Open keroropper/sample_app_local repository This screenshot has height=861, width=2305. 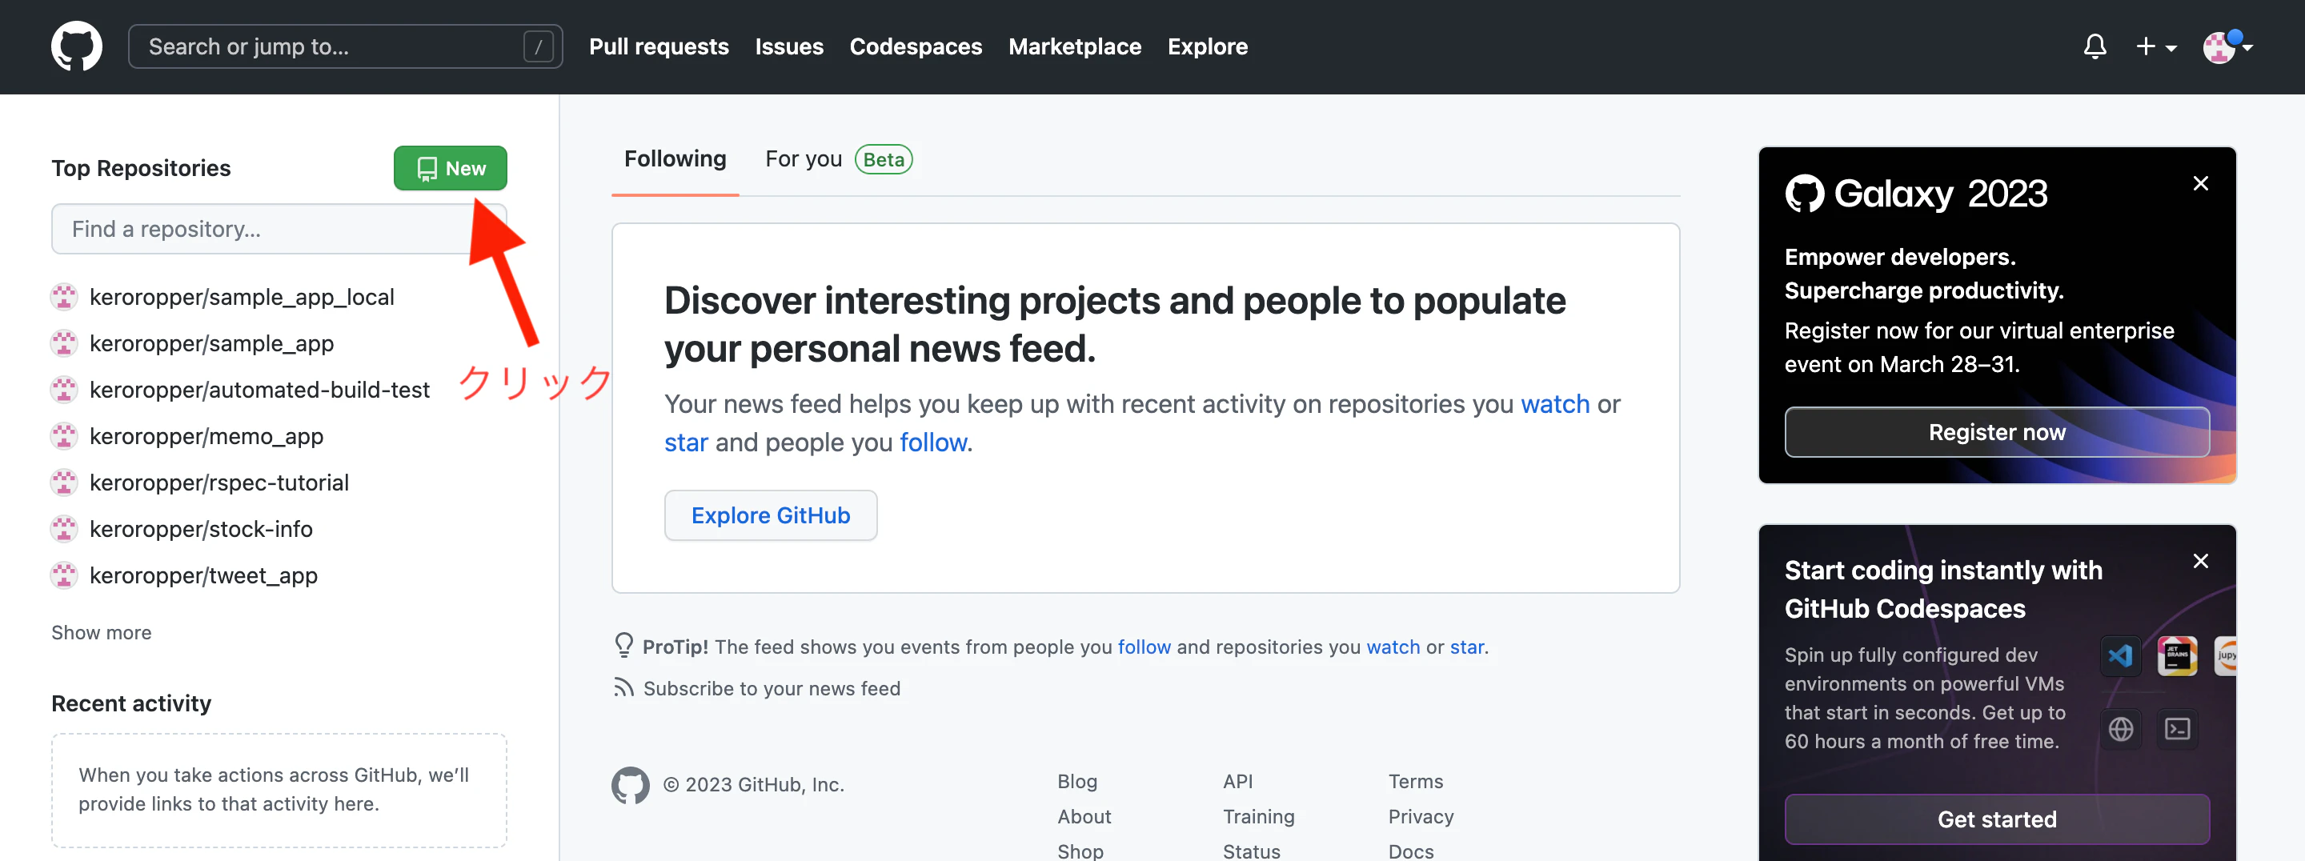coord(242,297)
